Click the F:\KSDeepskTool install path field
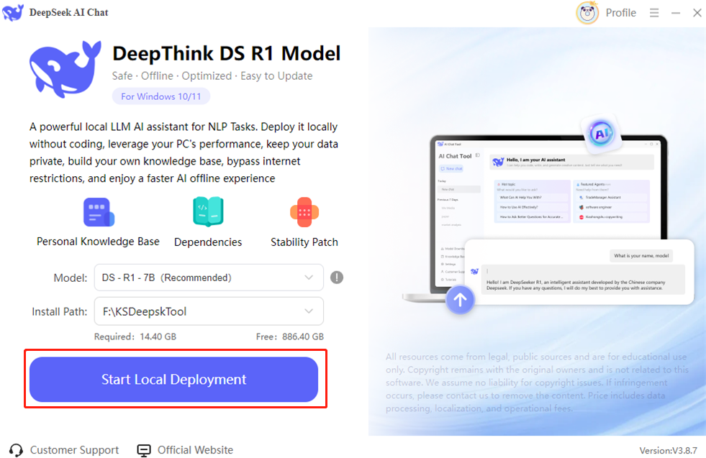 (209, 311)
